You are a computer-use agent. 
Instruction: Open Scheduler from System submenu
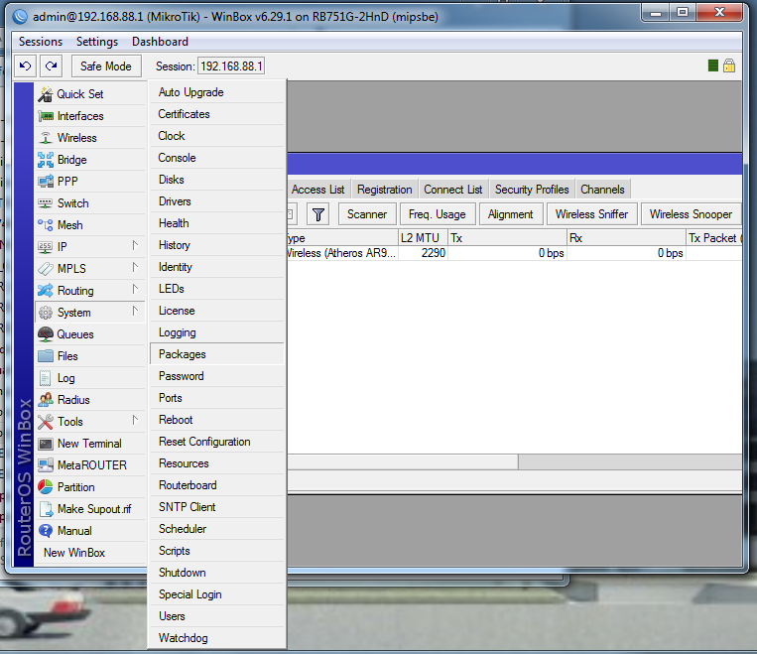pos(216,529)
